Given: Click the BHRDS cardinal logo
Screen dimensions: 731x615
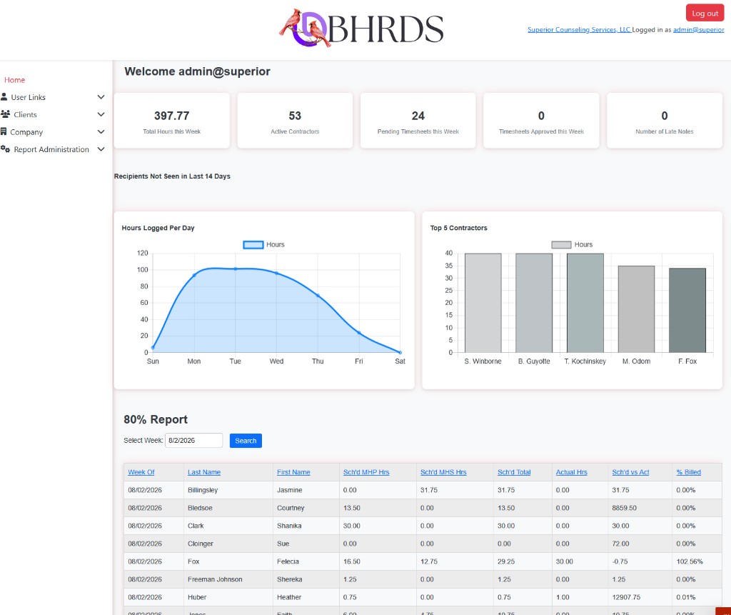Looking at the screenshot, I should [x=361, y=28].
